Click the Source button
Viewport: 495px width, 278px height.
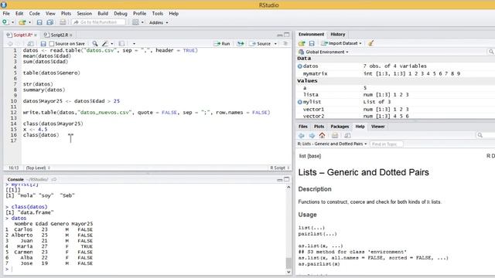tap(261, 43)
